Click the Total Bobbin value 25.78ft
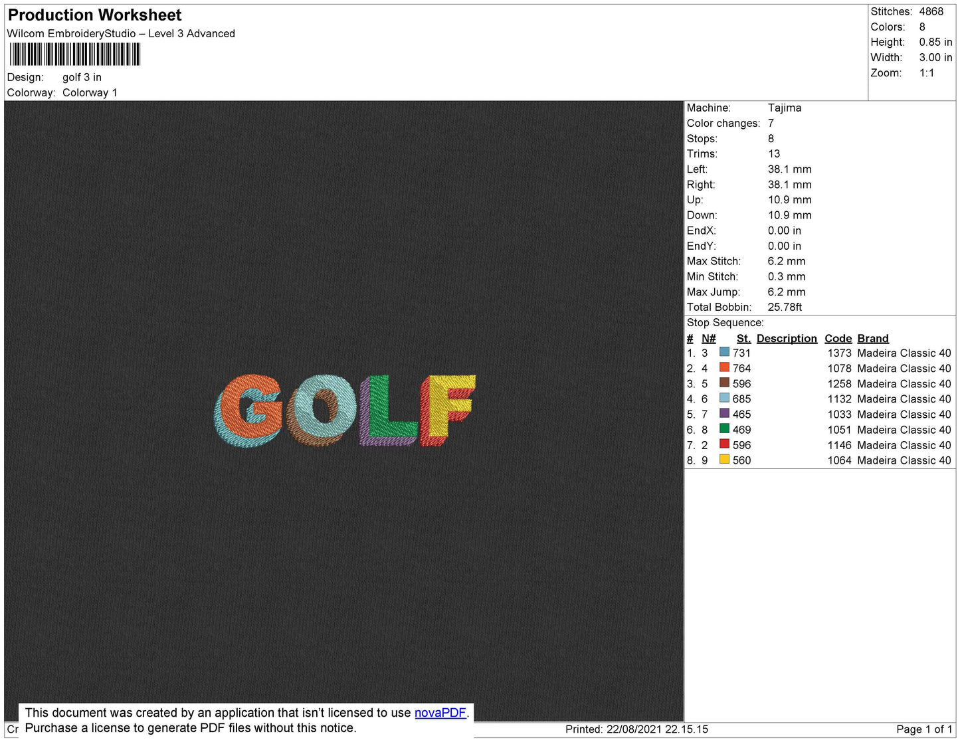The height and width of the screenshot is (742, 960). 785,307
